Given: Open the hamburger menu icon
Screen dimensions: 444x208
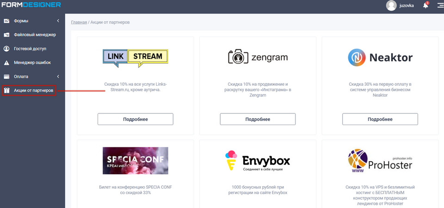Looking at the screenshot, I should pos(440,6).
